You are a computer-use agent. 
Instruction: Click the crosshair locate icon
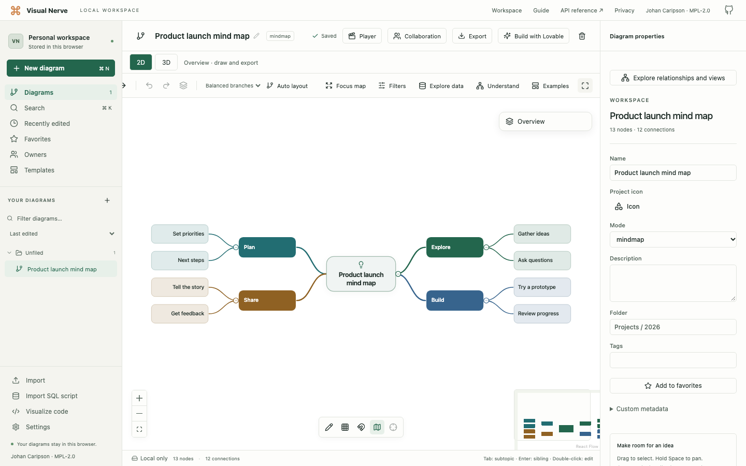(x=393, y=427)
